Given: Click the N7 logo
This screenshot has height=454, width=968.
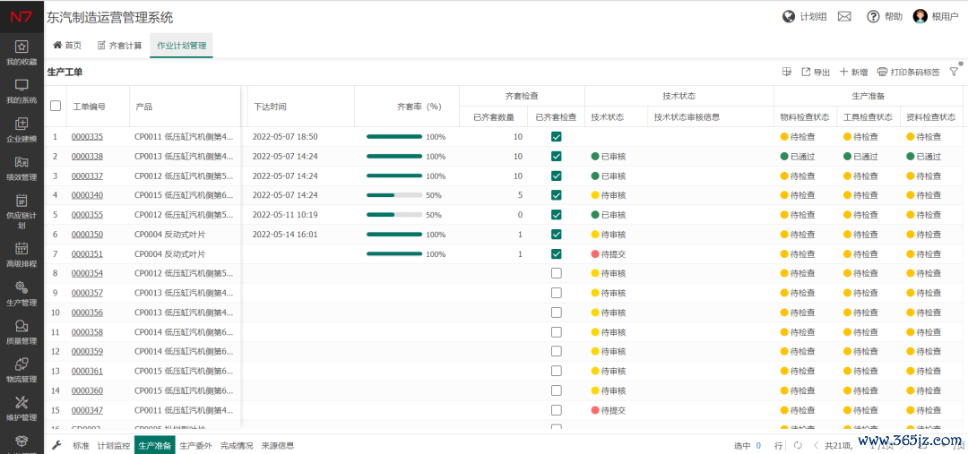Looking at the screenshot, I should point(22,17).
